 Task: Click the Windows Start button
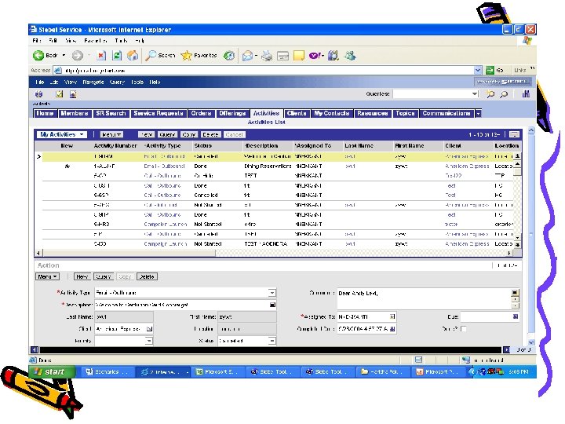click(53, 371)
